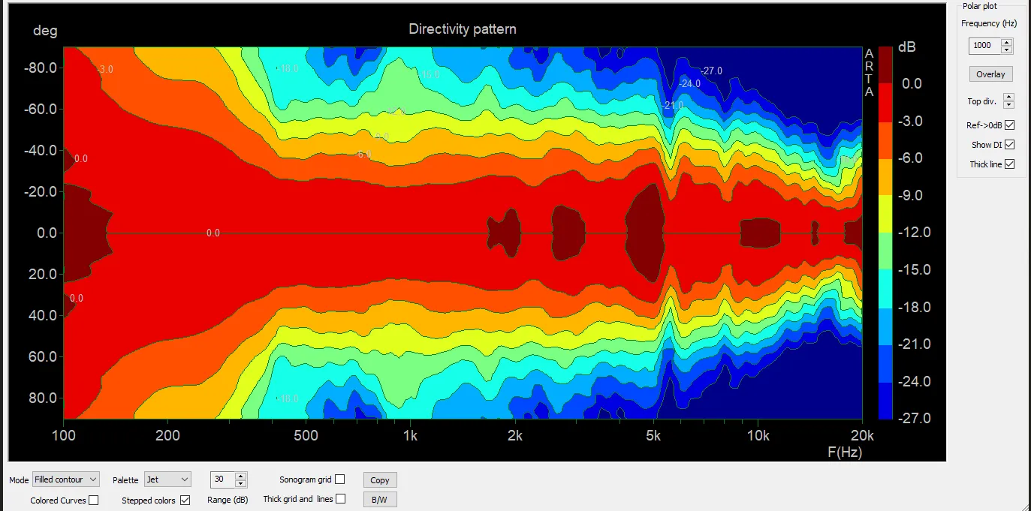1031x511 pixels.
Task: Click the Copy button
Action: (x=380, y=480)
